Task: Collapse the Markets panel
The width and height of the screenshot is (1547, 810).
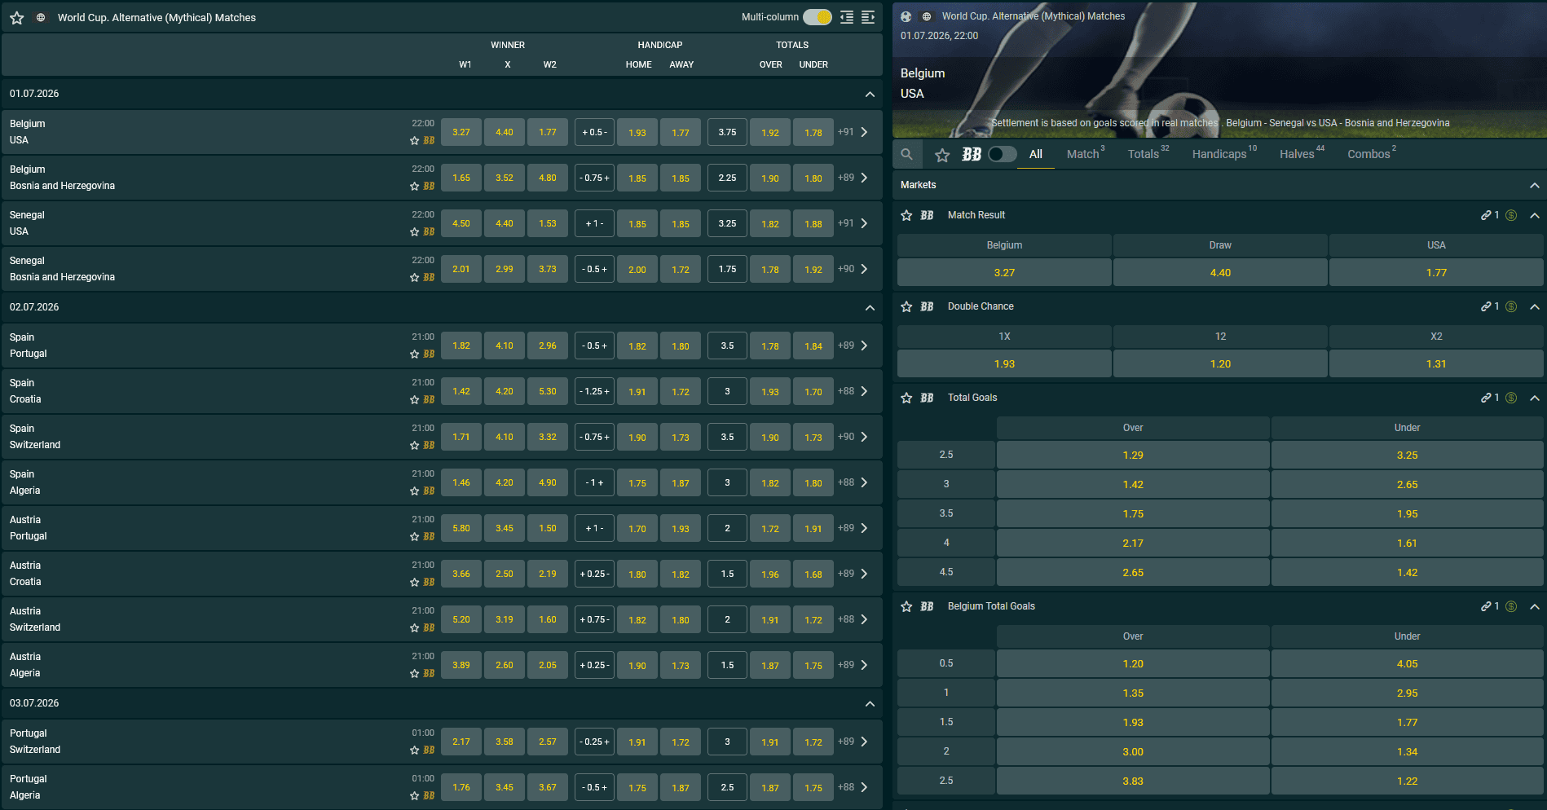Action: point(1535,186)
